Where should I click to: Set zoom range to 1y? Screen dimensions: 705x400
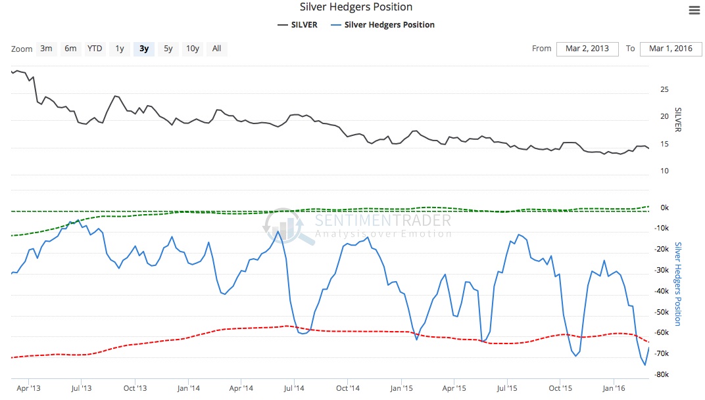(x=120, y=49)
